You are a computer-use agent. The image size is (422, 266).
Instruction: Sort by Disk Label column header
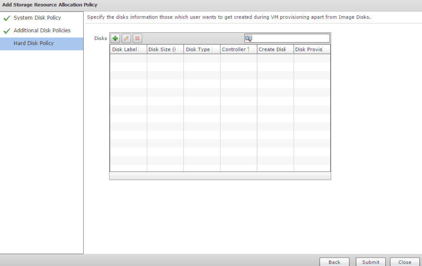128,49
